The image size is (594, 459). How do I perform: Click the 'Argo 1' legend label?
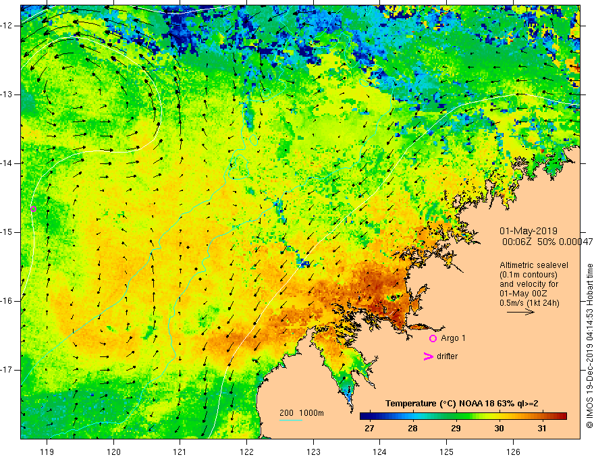[453, 338]
